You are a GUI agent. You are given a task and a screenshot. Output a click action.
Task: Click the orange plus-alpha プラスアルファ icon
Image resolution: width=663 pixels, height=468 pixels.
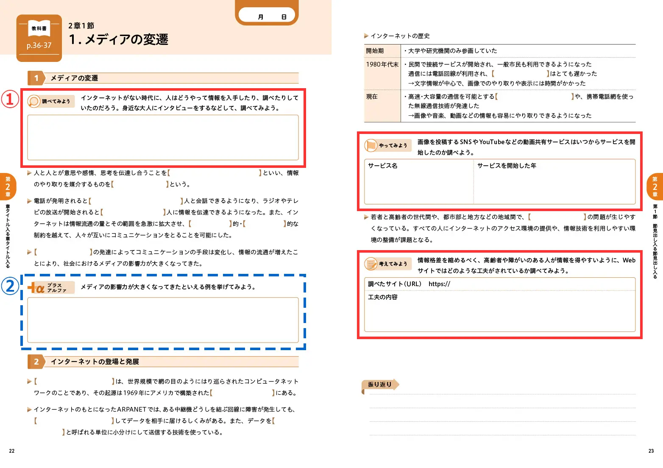point(36,288)
